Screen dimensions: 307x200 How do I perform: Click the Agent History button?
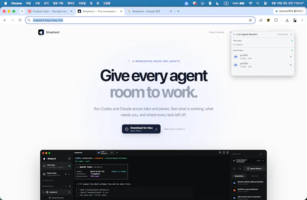pos(254,168)
